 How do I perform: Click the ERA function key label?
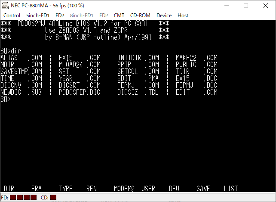tap(37, 189)
